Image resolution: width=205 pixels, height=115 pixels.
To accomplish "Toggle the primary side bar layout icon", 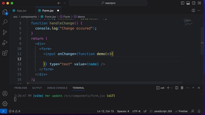I will coord(183,3).
